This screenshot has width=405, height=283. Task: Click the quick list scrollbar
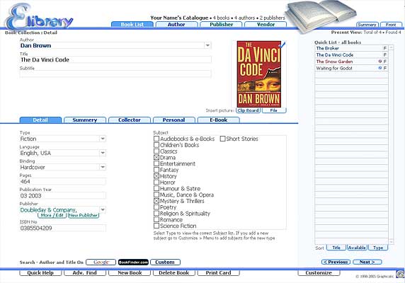pyautogui.click(x=392, y=144)
